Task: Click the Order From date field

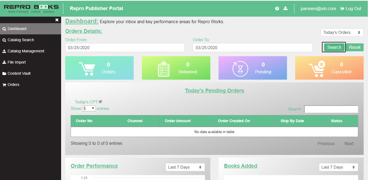Action: (x=125, y=47)
